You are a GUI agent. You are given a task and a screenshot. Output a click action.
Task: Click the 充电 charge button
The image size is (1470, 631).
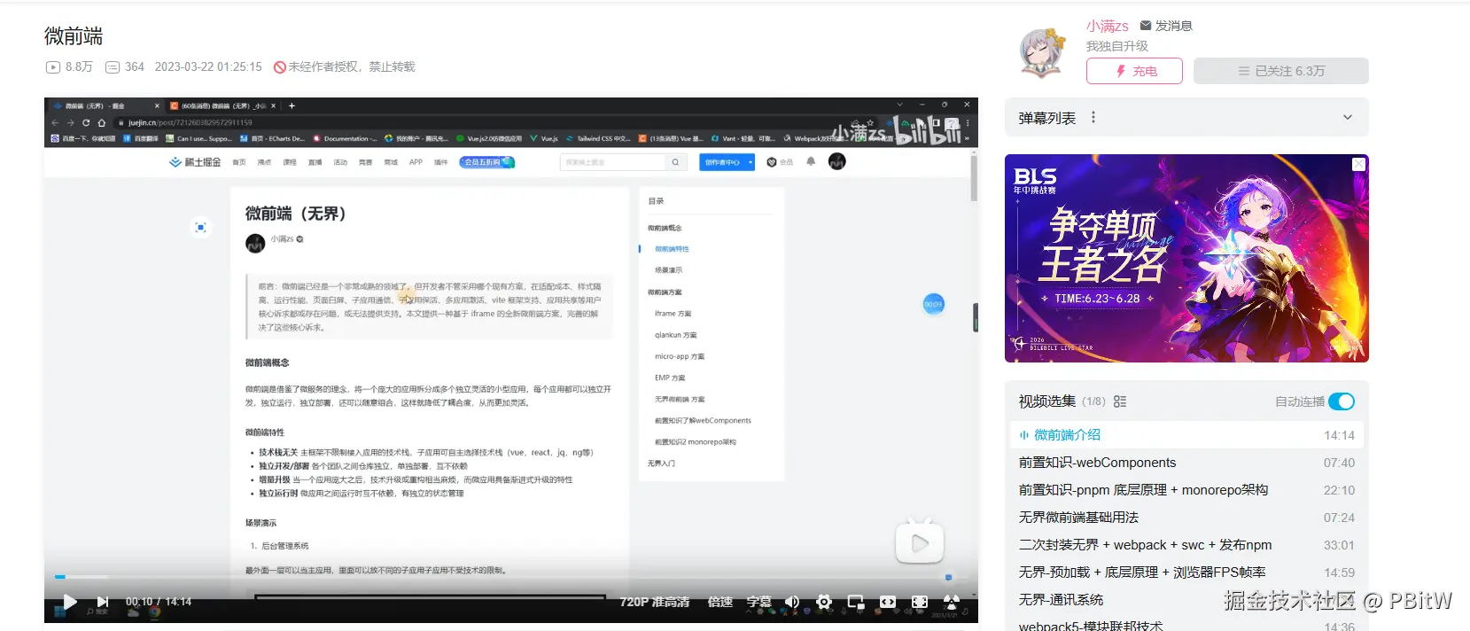click(1134, 71)
